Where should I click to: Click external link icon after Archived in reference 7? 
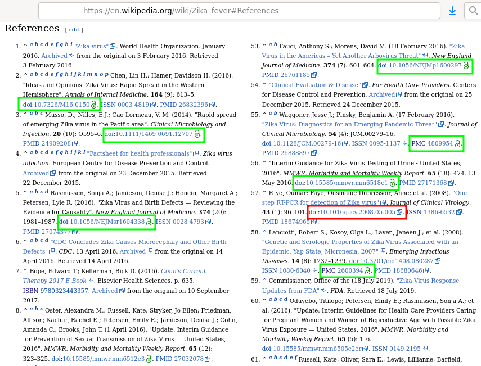click(x=122, y=291)
